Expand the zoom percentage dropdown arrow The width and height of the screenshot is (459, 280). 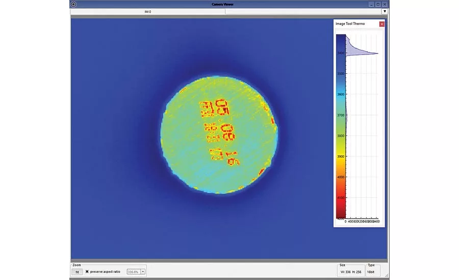tap(143, 272)
